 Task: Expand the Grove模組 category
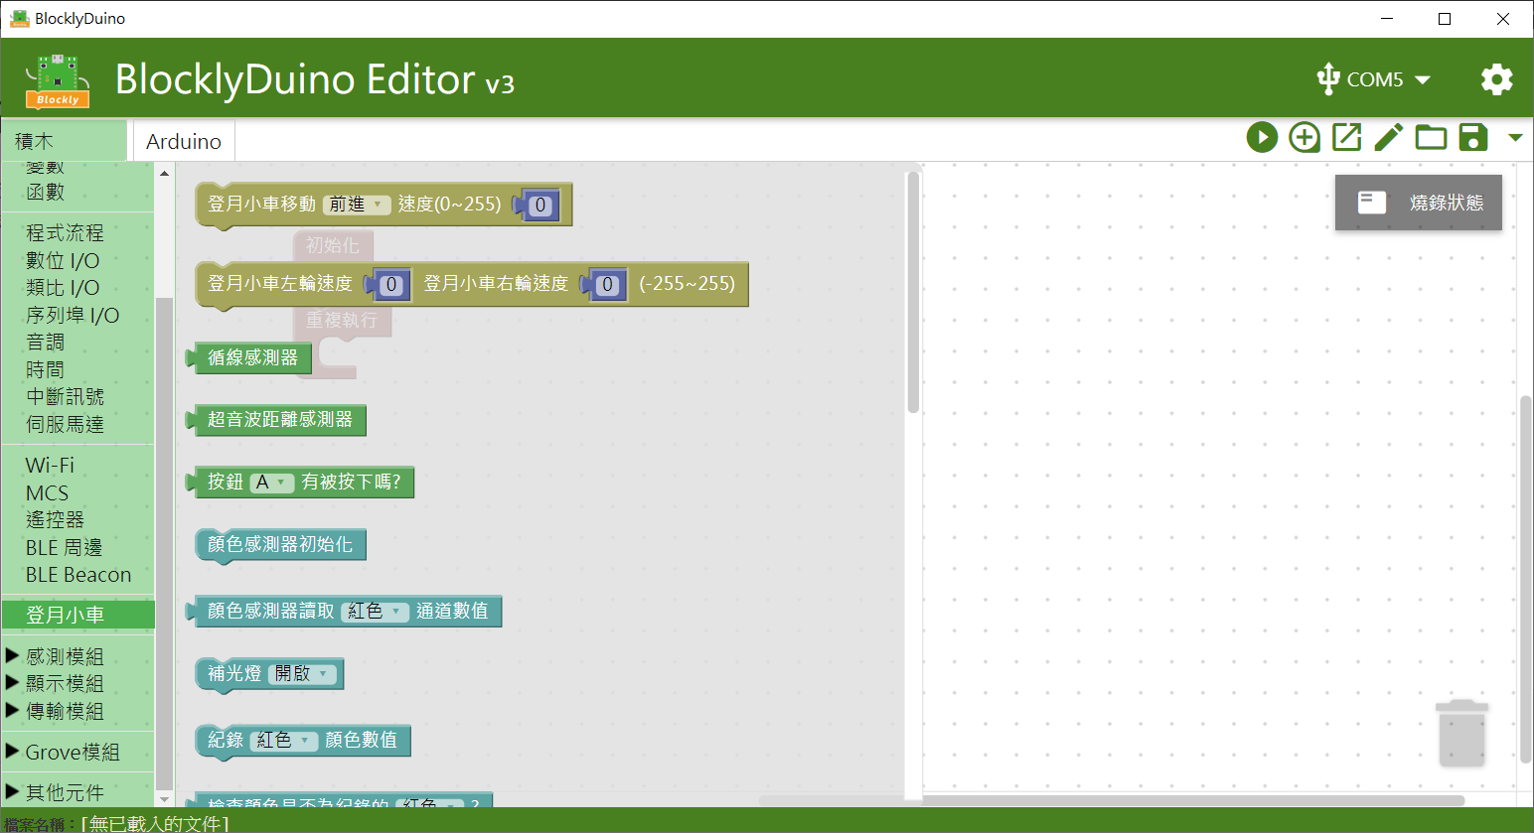pos(72,752)
